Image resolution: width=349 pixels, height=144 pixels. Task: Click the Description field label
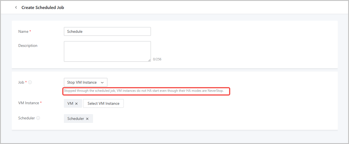[28, 45]
